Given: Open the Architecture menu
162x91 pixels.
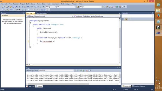Looking at the screenshot, I should pos(55,4).
